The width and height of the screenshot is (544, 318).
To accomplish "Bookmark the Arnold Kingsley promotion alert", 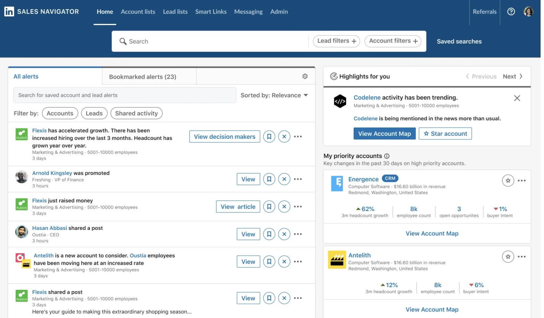I will click(x=269, y=179).
